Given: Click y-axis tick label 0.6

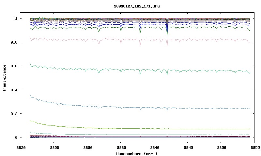Looking at the screenshot, I should (x=14, y=66).
